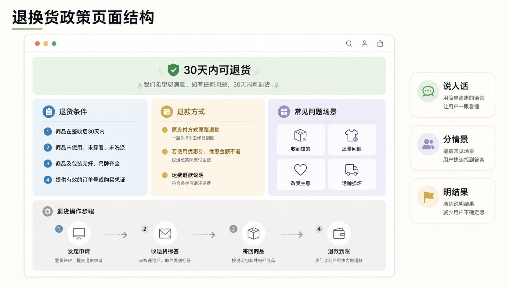Screen dimensions: 509x287
Task: Click the yellow window minimize dot
Action: tap(46, 44)
